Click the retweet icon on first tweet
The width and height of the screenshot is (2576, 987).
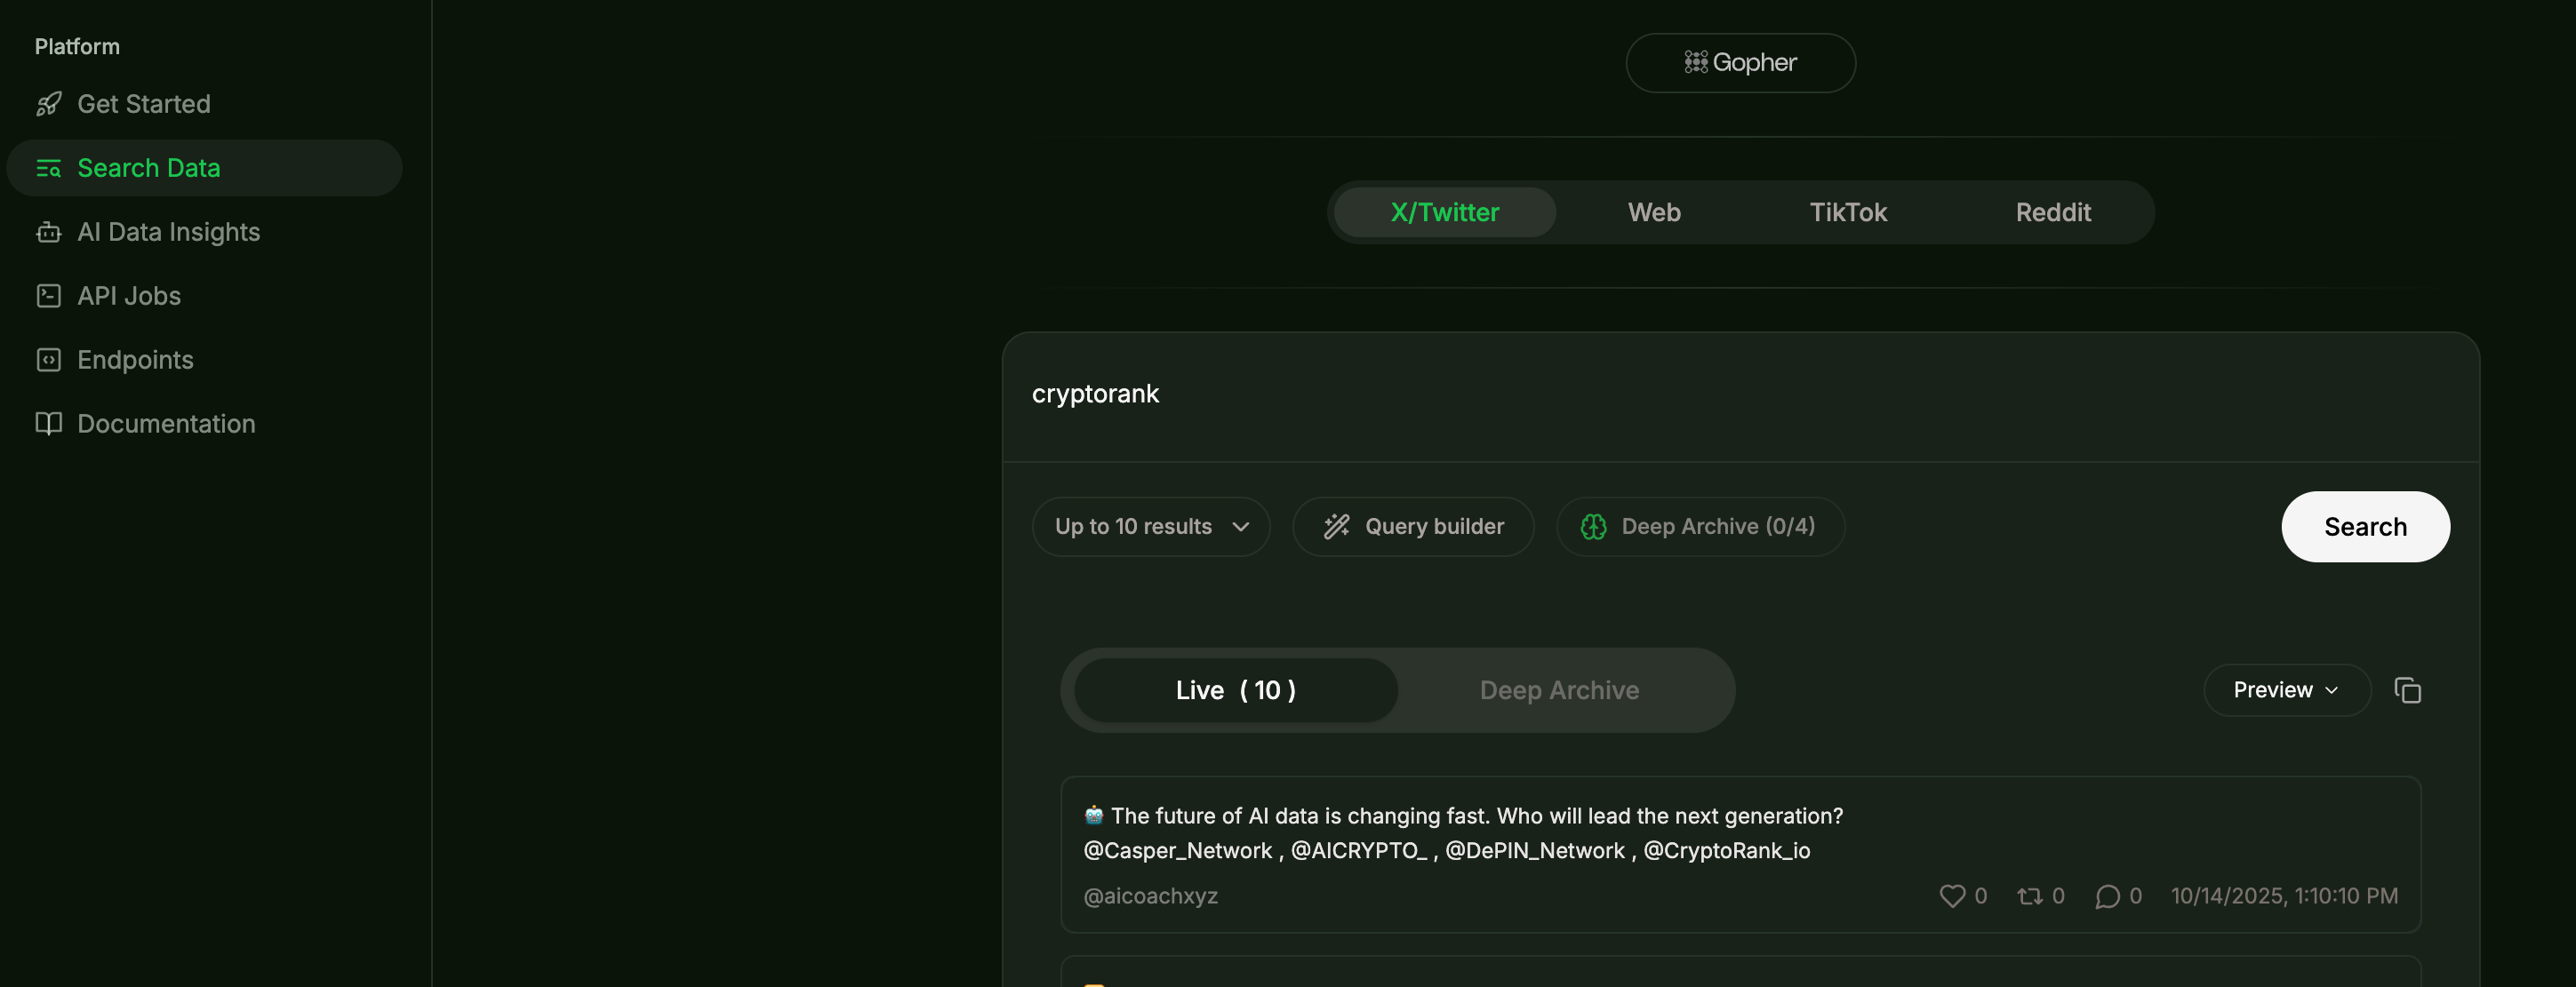point(2029,896)
